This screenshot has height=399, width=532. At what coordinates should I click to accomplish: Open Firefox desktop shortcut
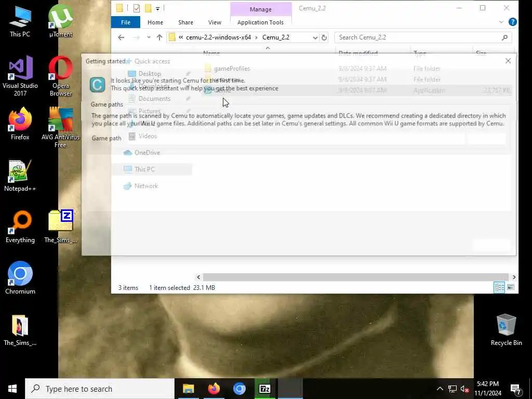tap(20, 124)
